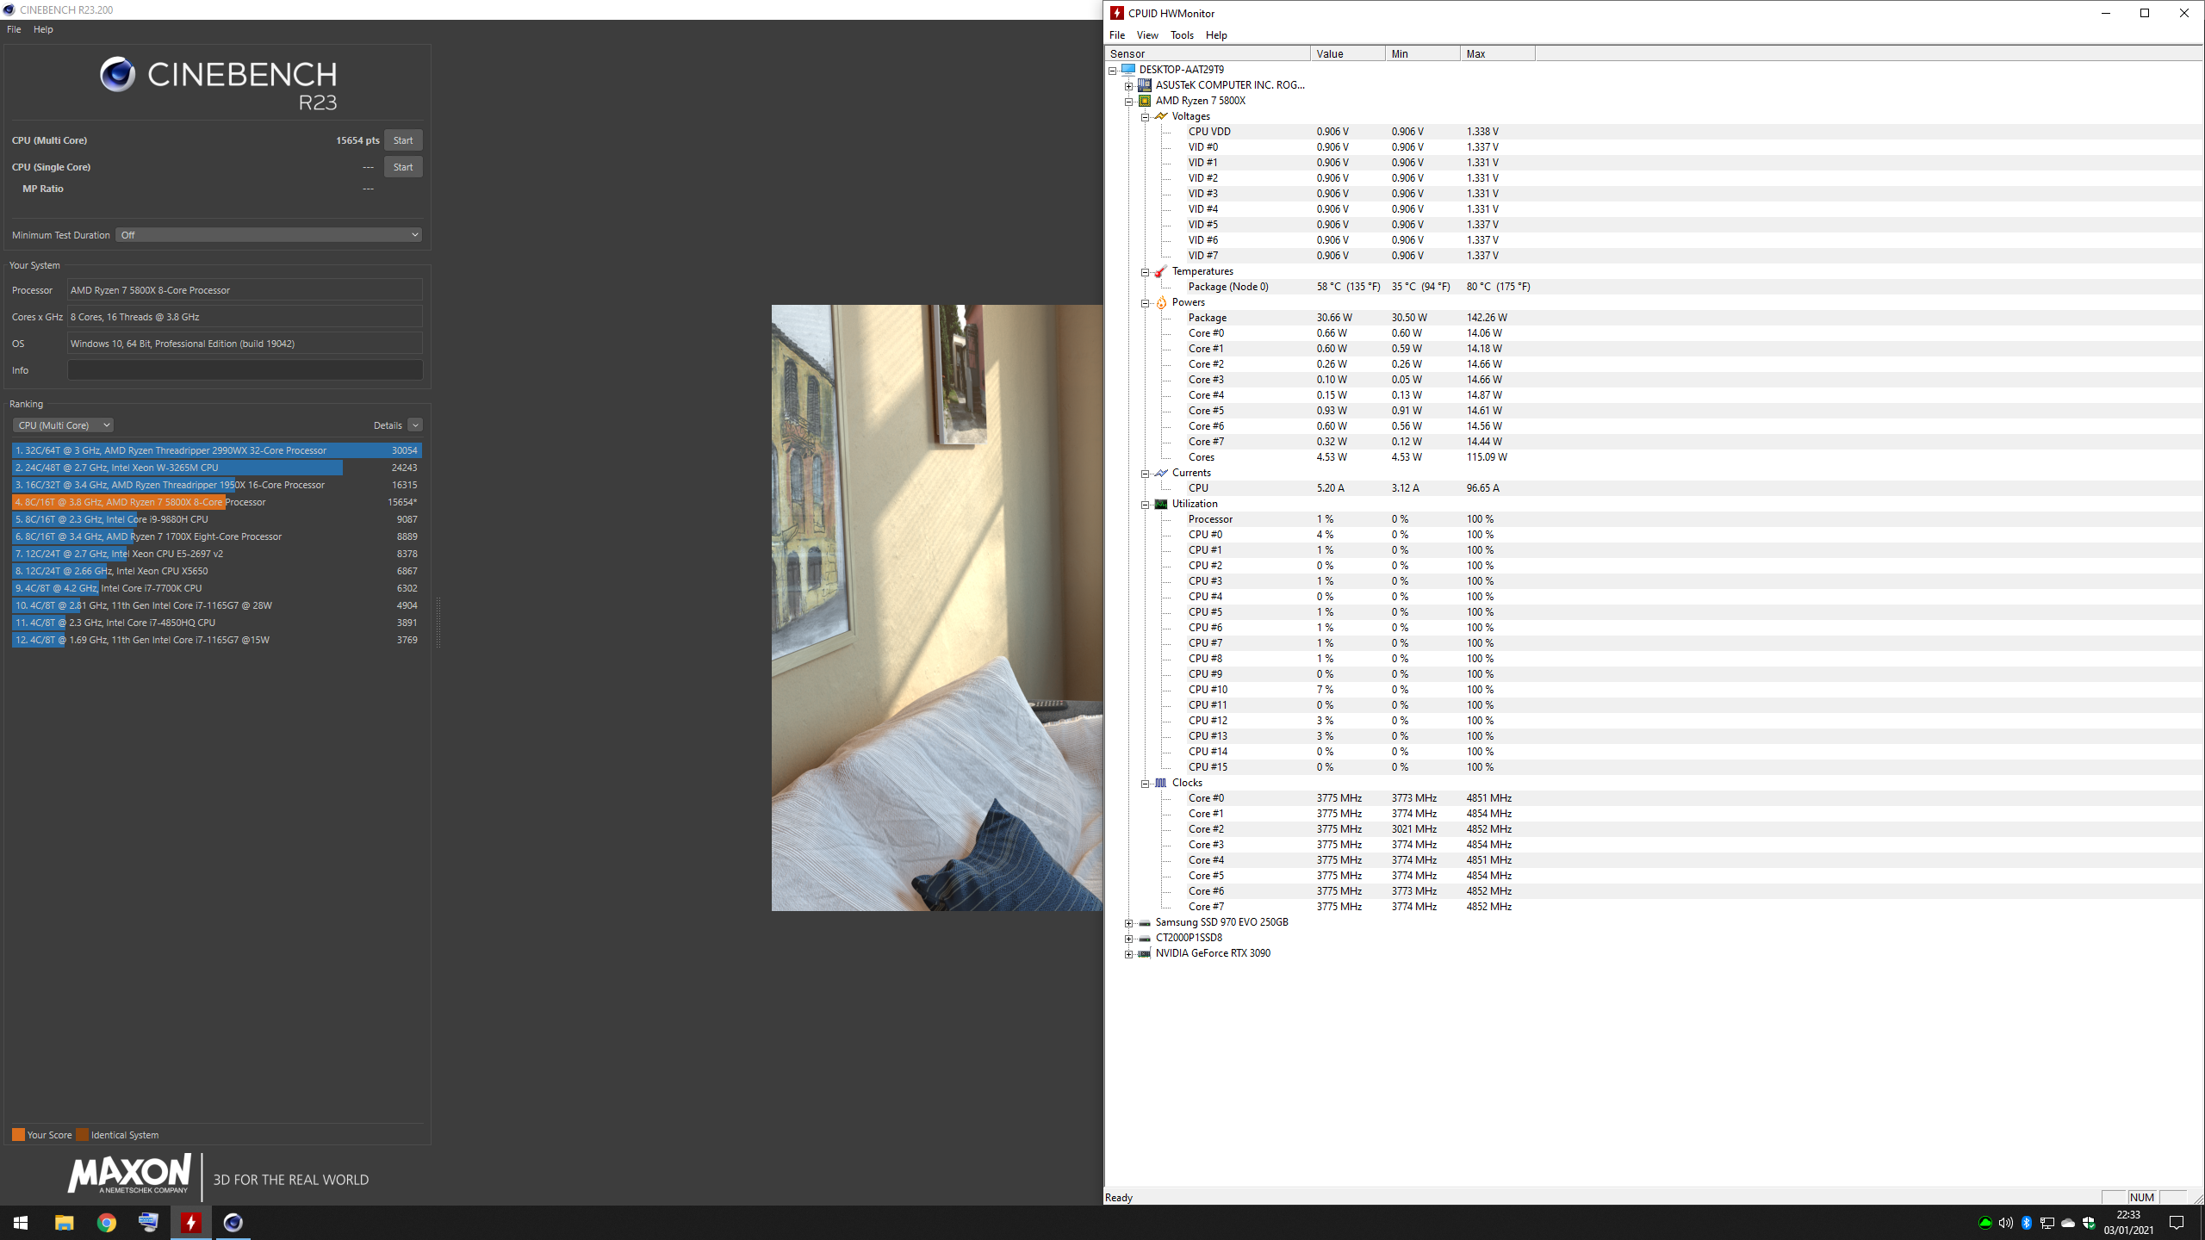Click the Info input field
Image resolution: width=2205 pixels, height=1240 pixels.
pos(245,370)
